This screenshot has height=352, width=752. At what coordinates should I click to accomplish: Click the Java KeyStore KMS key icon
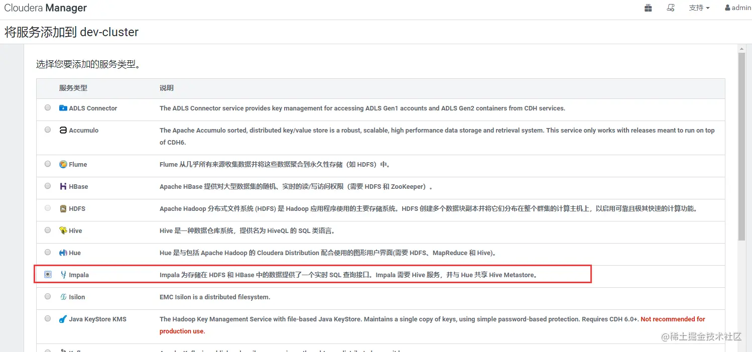(x=63, y=319)
